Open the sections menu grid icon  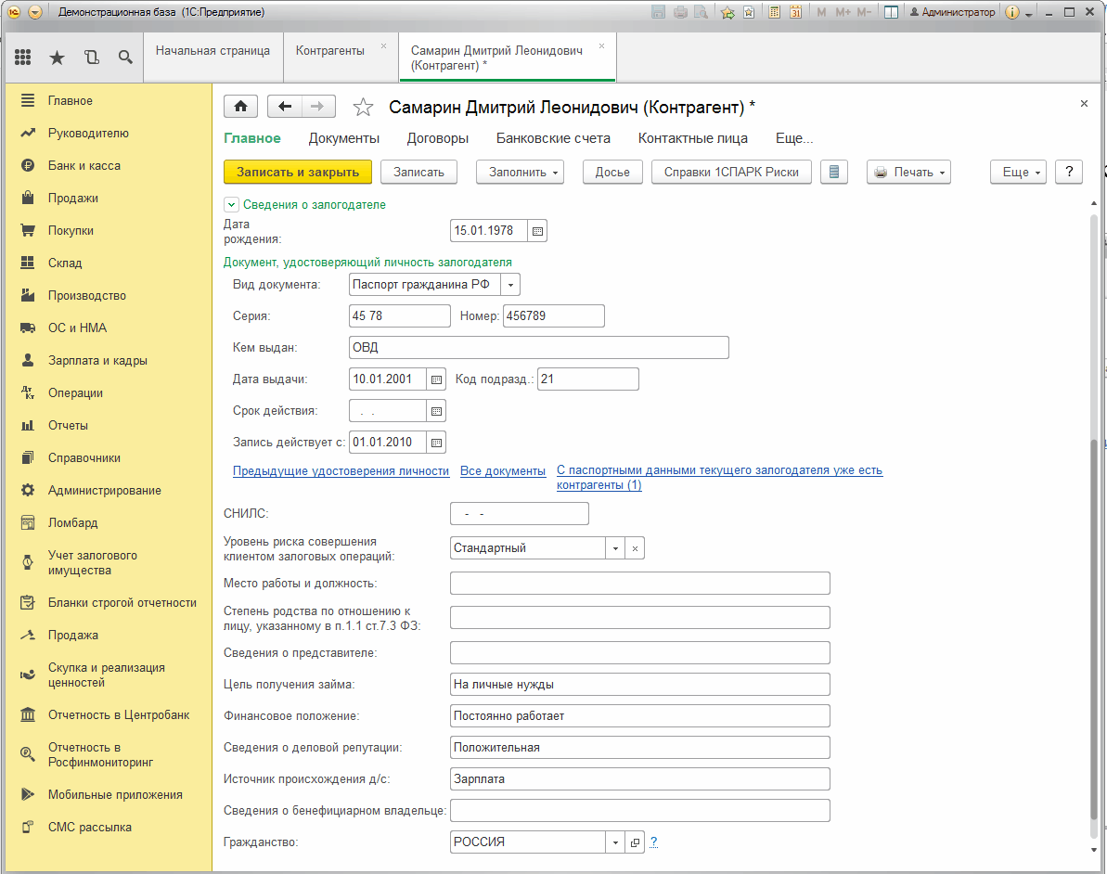click(22, 58)
